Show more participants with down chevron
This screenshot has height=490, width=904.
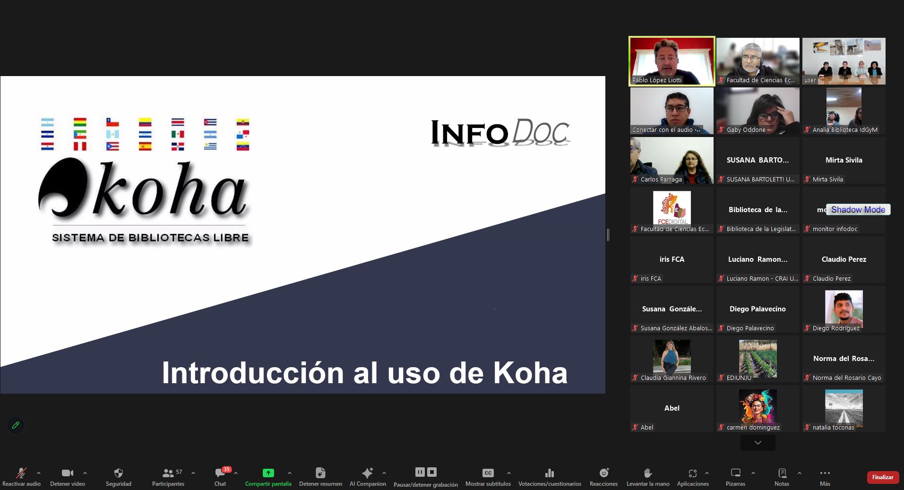(x=758, y=443)
